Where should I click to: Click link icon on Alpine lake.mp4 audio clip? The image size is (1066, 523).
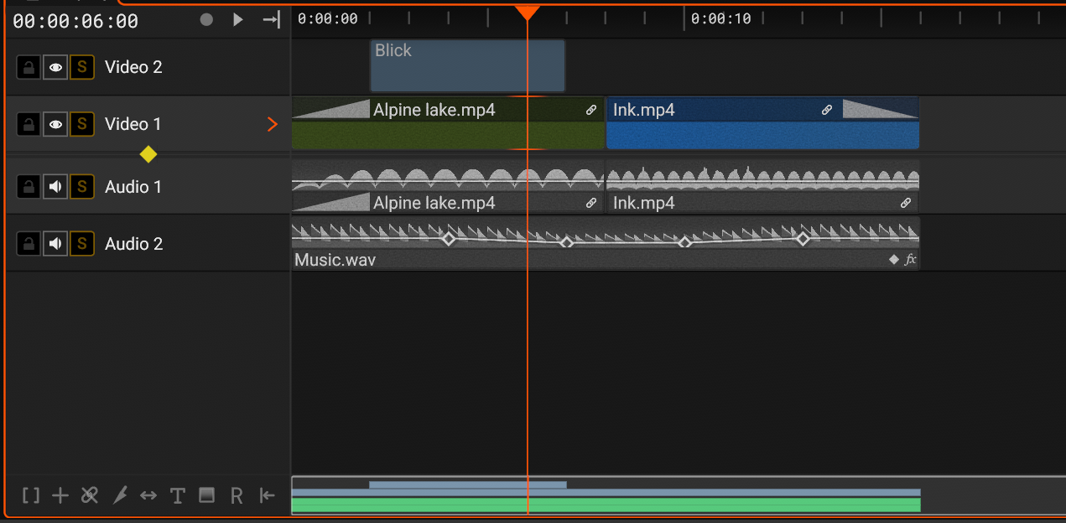point(591,203)
